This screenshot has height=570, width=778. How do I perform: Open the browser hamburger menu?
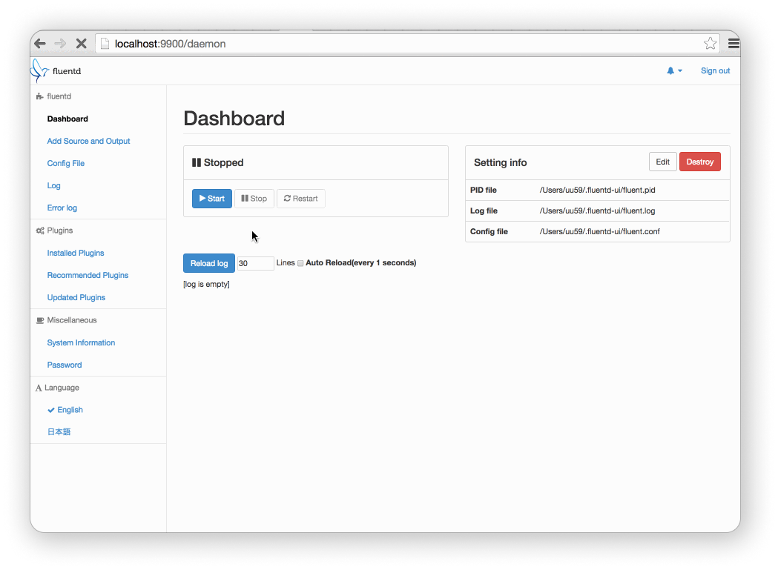point(734,44)
